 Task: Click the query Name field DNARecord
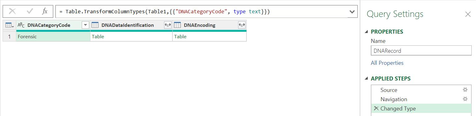[421, 51]
